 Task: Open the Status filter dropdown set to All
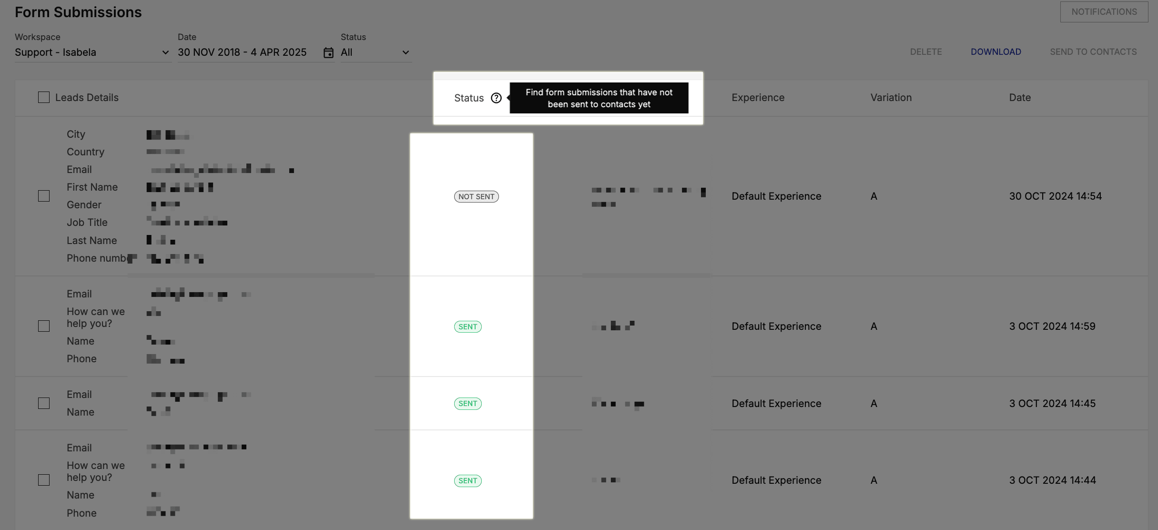(376, 52)
